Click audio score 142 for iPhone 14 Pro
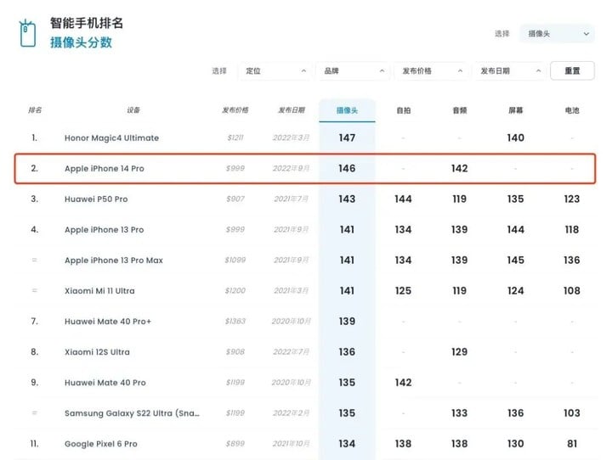 coord(459,168)
